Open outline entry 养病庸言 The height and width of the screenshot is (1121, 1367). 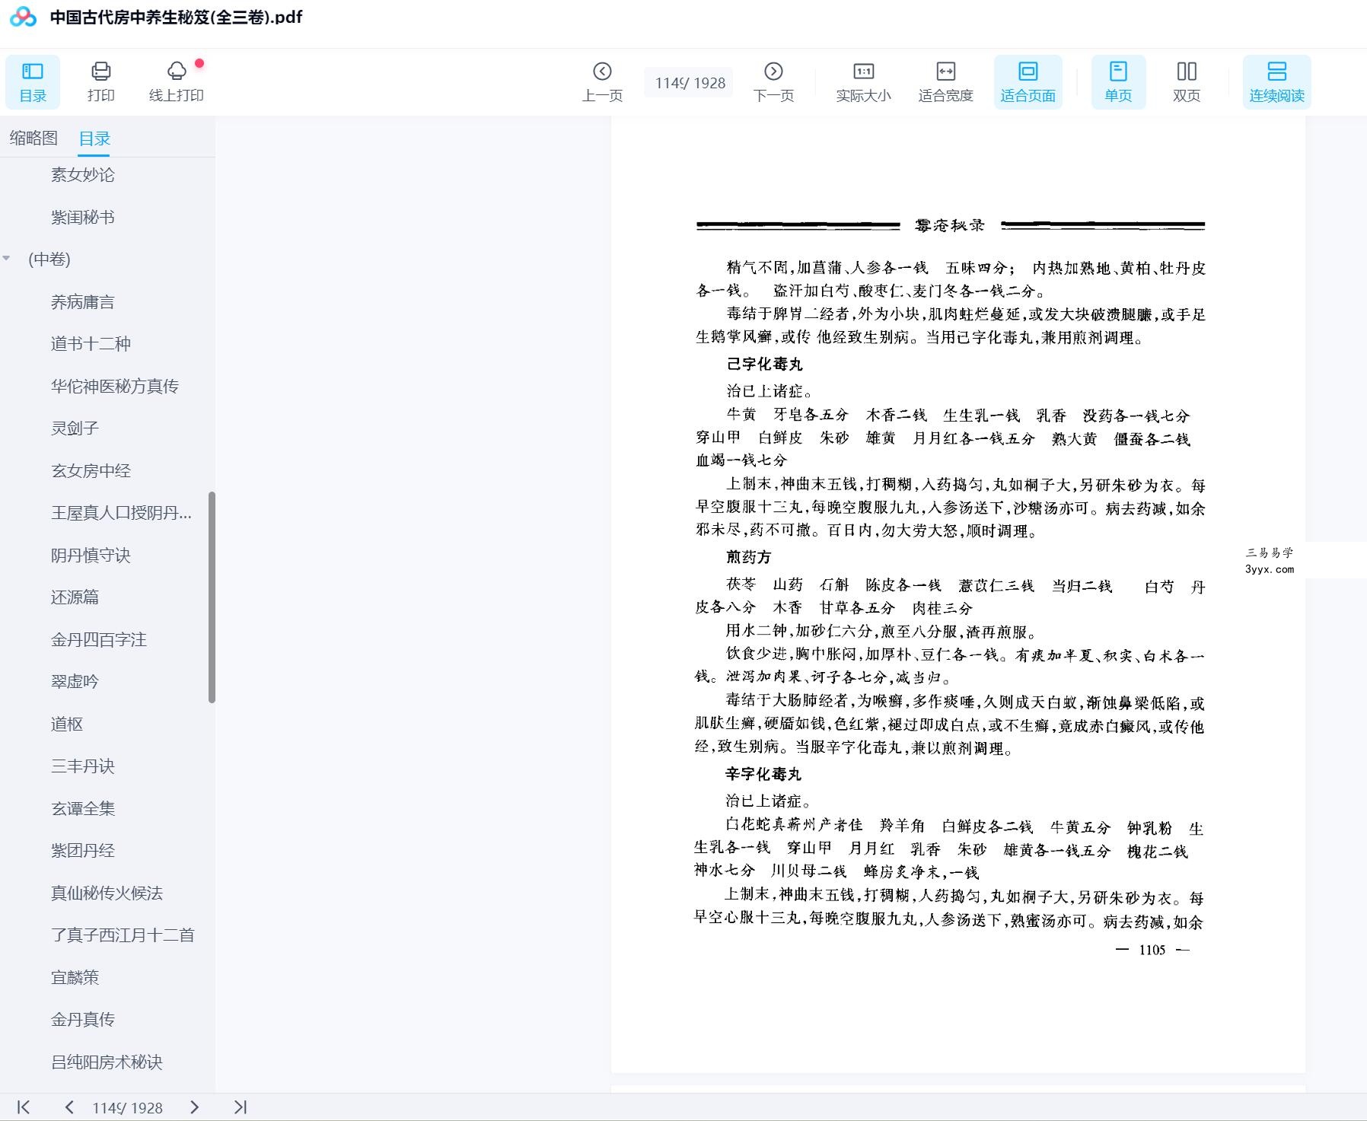click(83, 301)
